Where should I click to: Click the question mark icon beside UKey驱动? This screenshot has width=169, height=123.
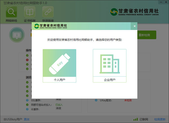(96, 100)
